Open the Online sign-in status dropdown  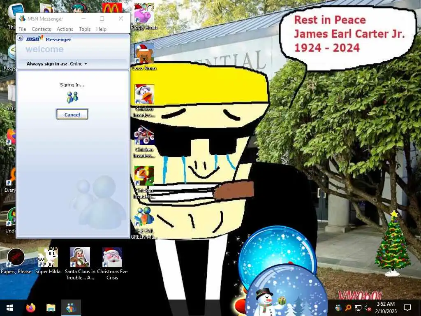click(79, 64)
